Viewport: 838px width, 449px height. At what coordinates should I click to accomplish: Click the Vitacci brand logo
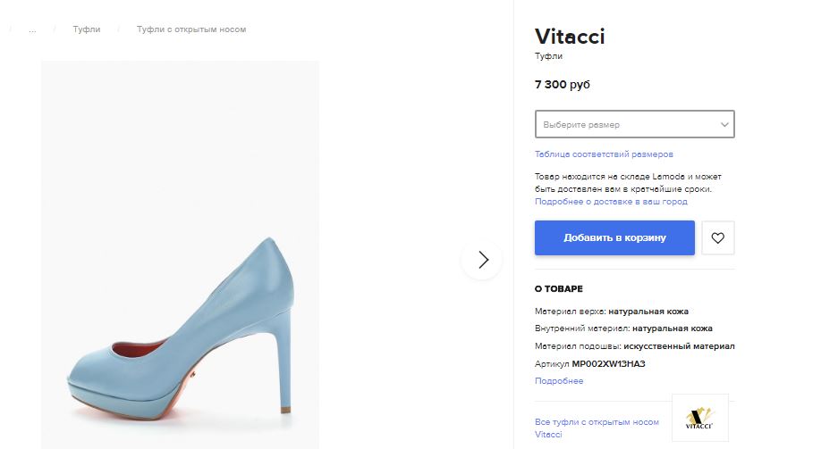[699, 416]
